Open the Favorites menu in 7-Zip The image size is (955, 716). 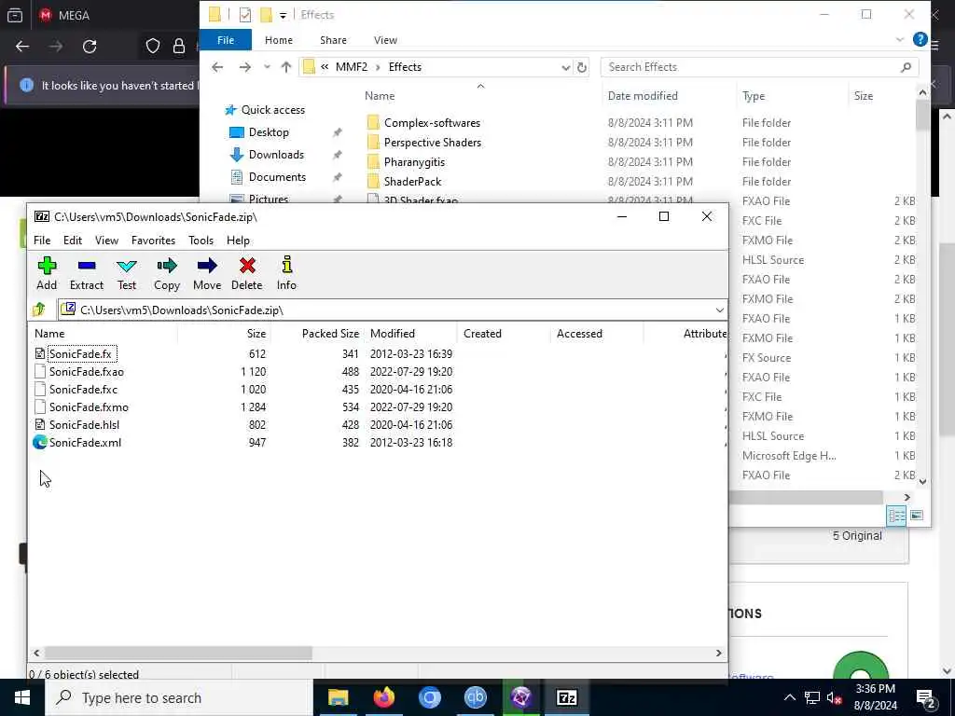pyautogui.click(x=153, y=241)
